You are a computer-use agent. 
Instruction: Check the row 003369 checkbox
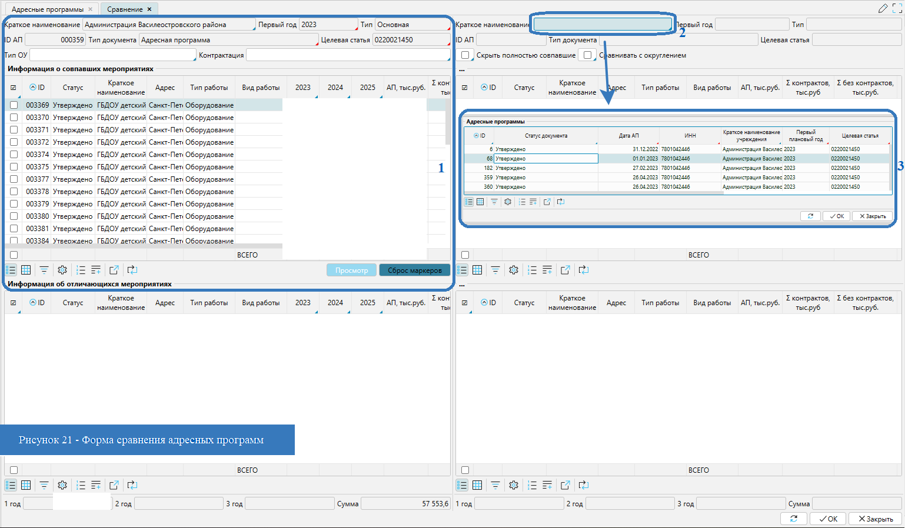(x=14, y=105)
